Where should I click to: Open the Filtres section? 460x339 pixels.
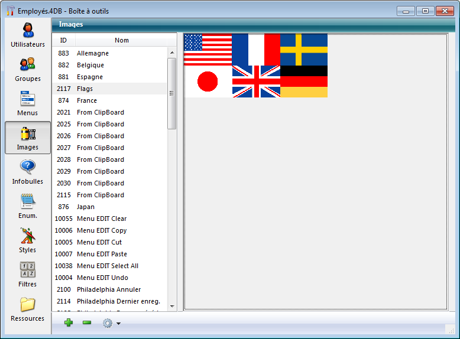pos(28,275)
